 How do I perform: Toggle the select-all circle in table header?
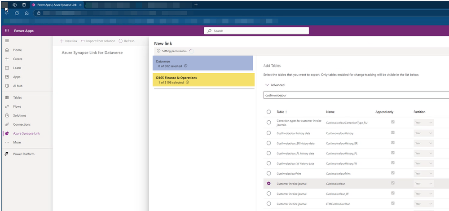269,112
